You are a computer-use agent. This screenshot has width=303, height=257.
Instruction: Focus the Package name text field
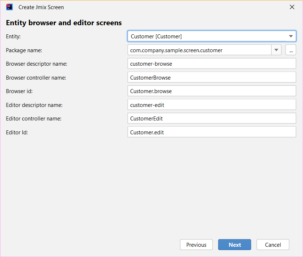click(x=199, y=50)
